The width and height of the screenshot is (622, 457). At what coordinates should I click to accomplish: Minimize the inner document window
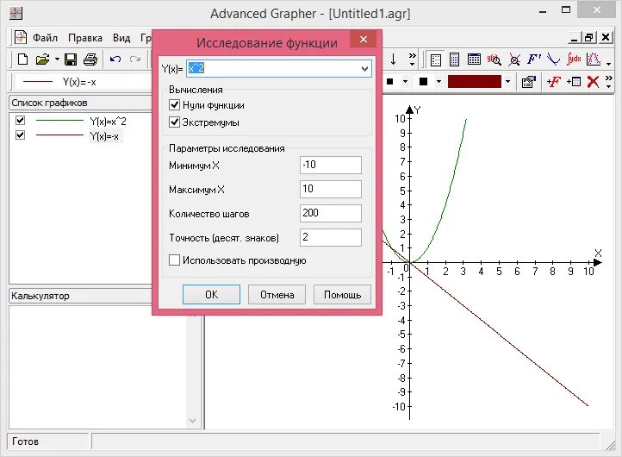574,38
